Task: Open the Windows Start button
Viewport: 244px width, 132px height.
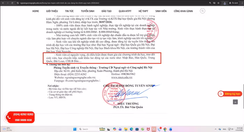Action: (x=75, y=129)
